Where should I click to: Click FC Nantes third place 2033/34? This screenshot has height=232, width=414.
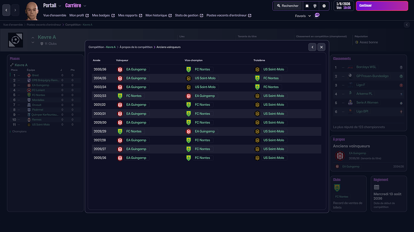(271, 87)
